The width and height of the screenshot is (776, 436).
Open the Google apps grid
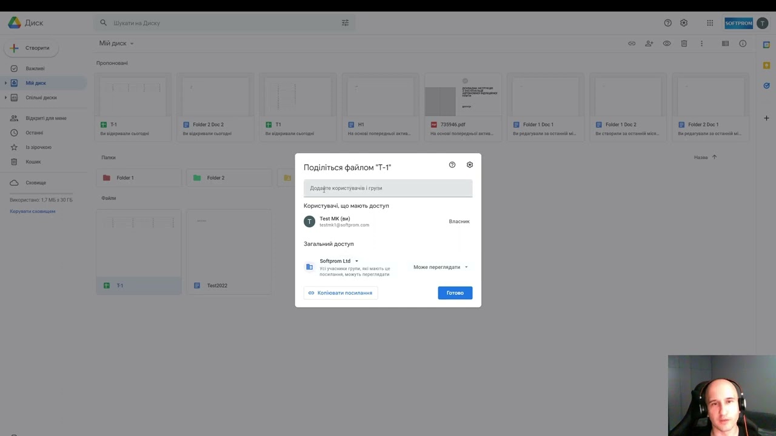710,23
